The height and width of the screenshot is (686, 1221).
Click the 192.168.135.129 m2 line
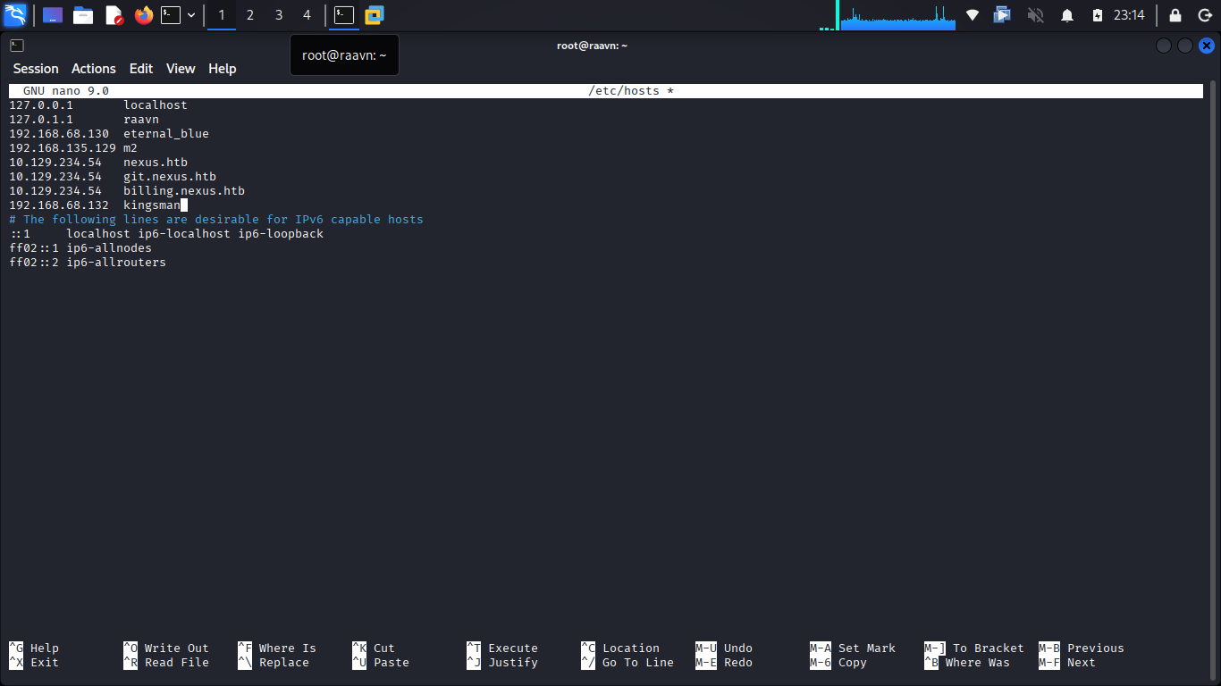73,148
